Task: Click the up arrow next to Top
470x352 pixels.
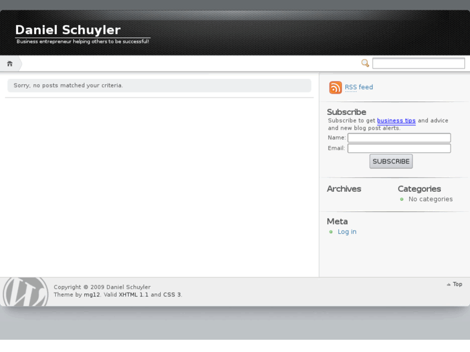Action: [x=449, y=284]
